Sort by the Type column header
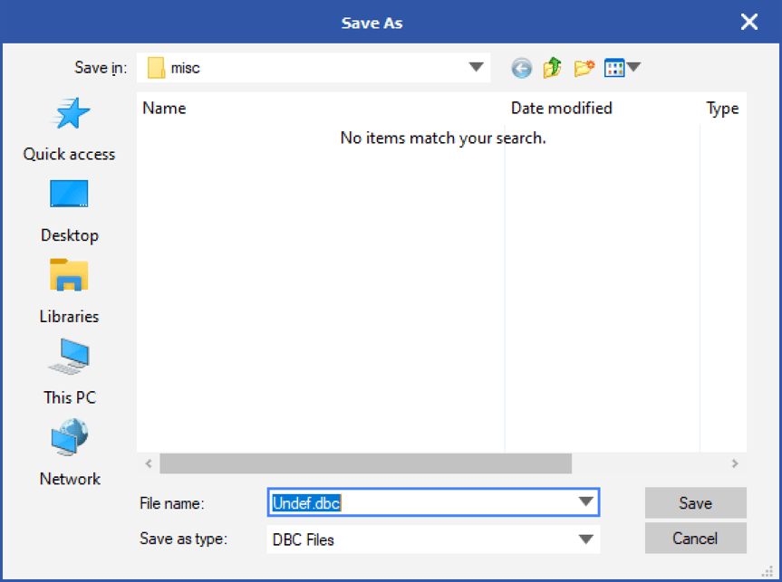This screenshot has width=782, height=582. 722,109
